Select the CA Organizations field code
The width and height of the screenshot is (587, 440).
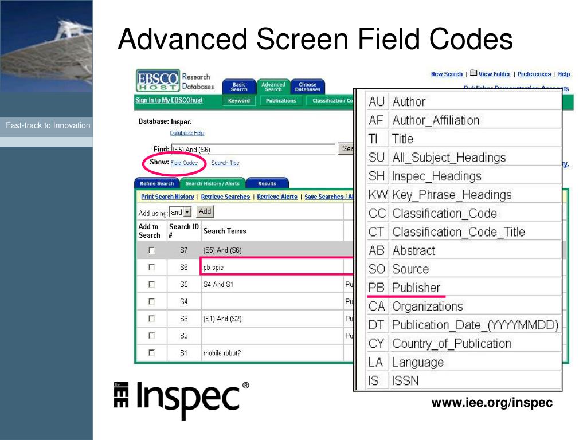[464, 307]
